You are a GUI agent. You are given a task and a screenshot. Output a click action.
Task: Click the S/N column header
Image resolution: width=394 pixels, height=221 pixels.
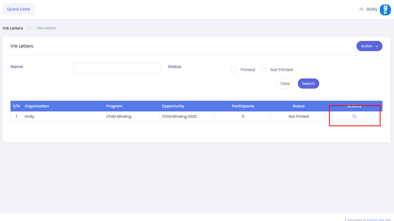pyautogui.click(x=16, y=106)
